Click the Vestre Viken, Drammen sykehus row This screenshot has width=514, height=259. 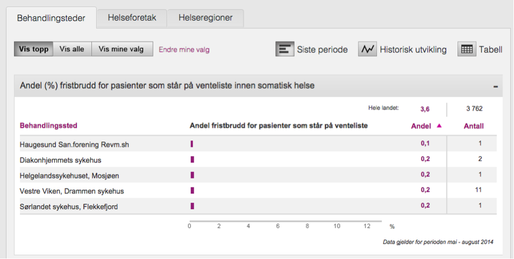(x=72, y=191)
